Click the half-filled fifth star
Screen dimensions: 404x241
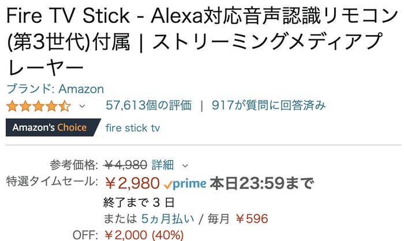pos(65,106)
